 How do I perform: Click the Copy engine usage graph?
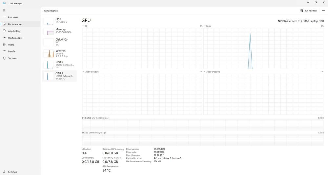(263, 49)
